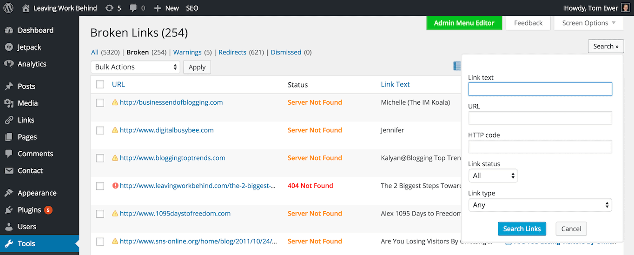634x255 pixels.
Task: Sort by the URL column header
Action: (x=118, y=84)
